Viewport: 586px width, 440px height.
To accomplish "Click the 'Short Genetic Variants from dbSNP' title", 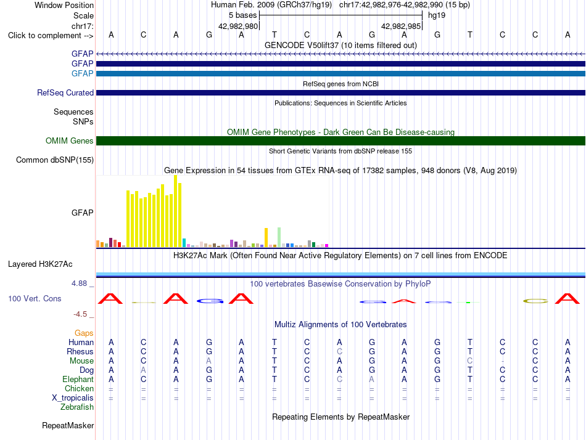I will click(340, 151).
